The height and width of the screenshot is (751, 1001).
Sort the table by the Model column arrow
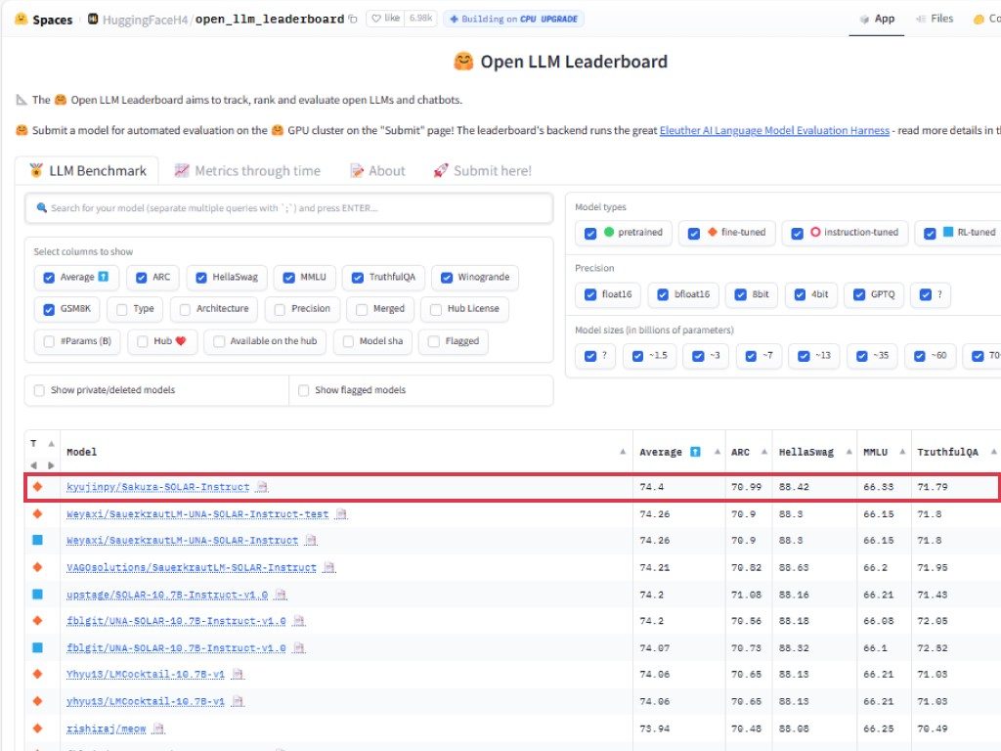[623, 452]
